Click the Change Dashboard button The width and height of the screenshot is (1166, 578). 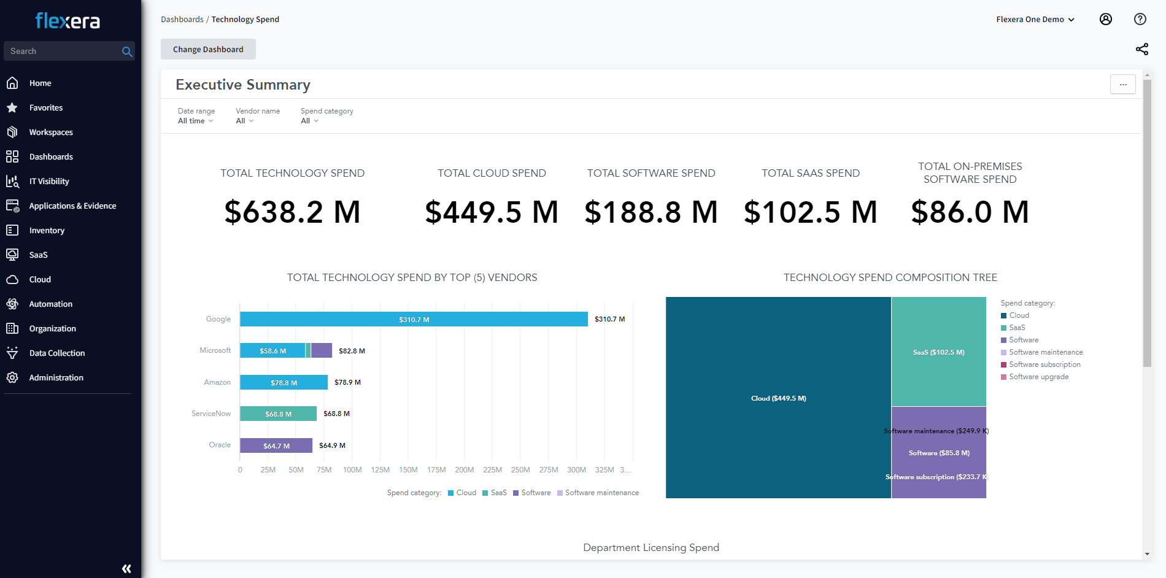(208, 49)
